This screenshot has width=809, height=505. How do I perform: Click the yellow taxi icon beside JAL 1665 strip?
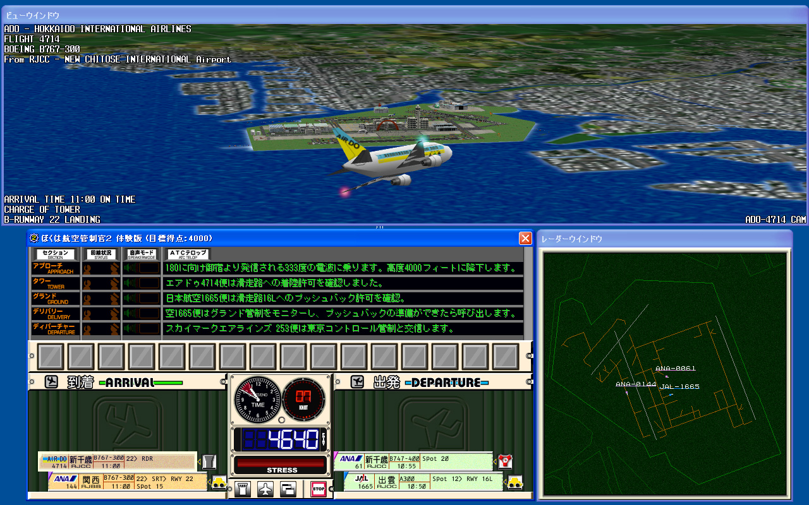515,482
